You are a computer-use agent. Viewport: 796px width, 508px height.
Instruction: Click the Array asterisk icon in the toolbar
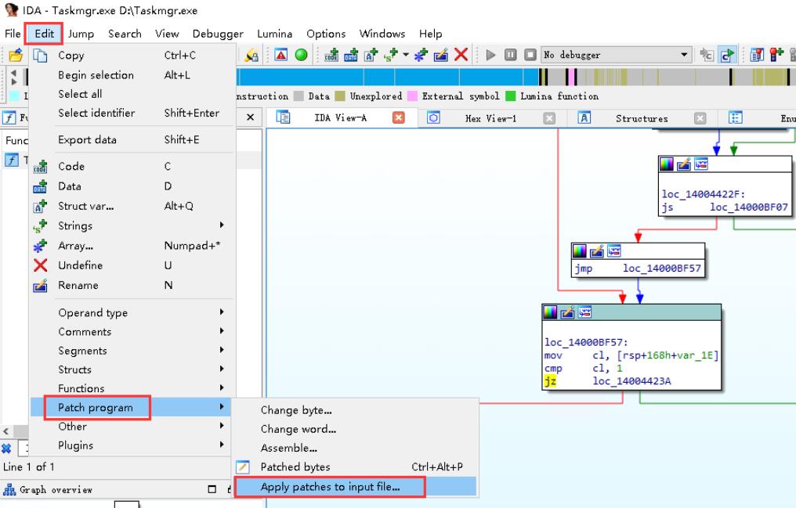pyautogui.click(x=421, y=55)
